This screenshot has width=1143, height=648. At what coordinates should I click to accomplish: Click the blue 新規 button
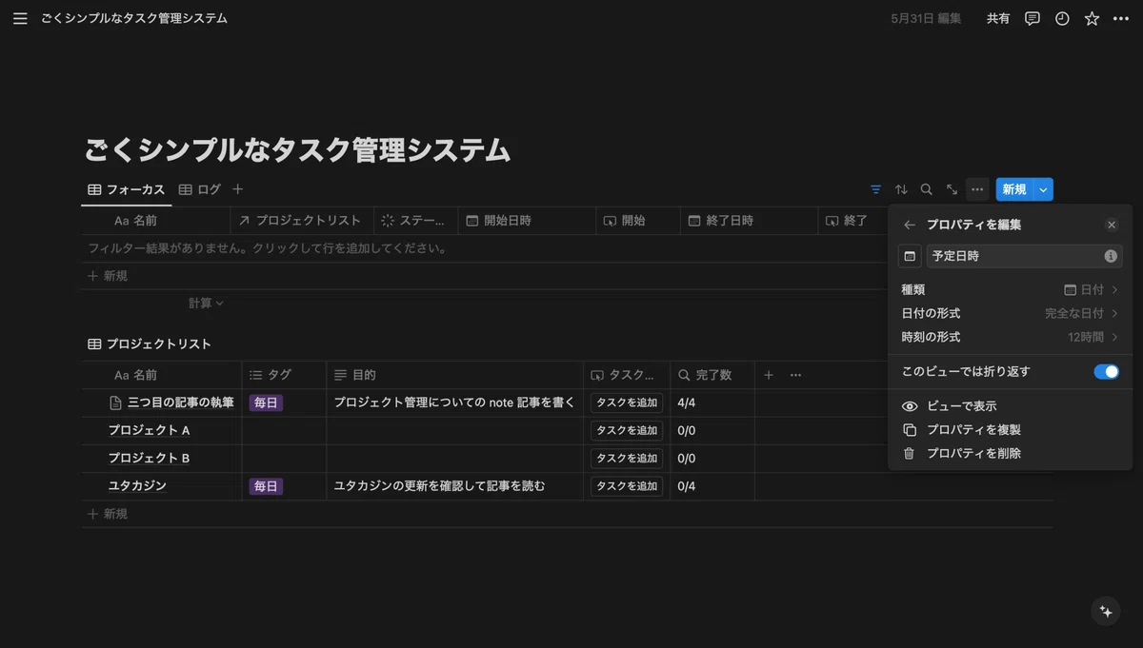click(1014, 189)
